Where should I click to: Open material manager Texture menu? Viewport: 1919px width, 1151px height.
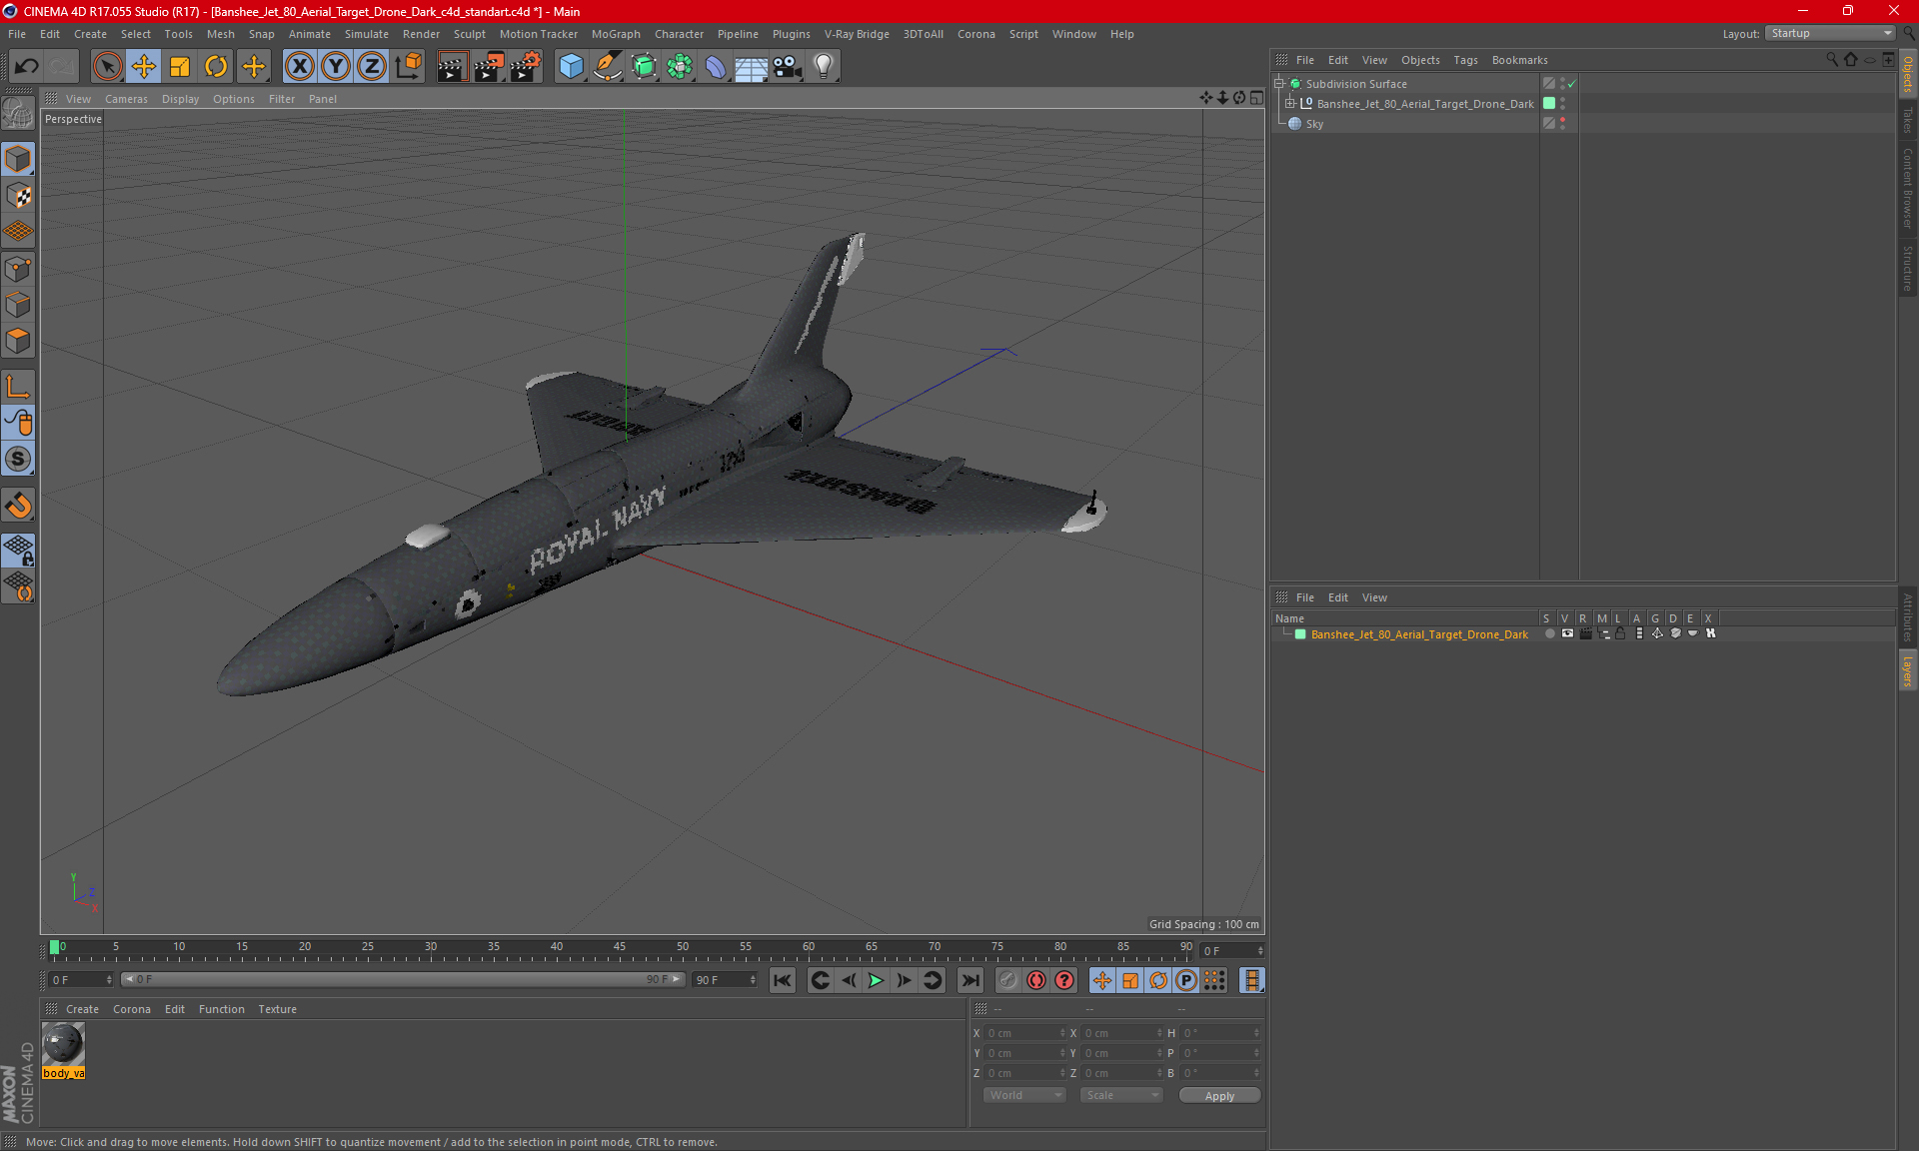click(x=277, y=1009)
